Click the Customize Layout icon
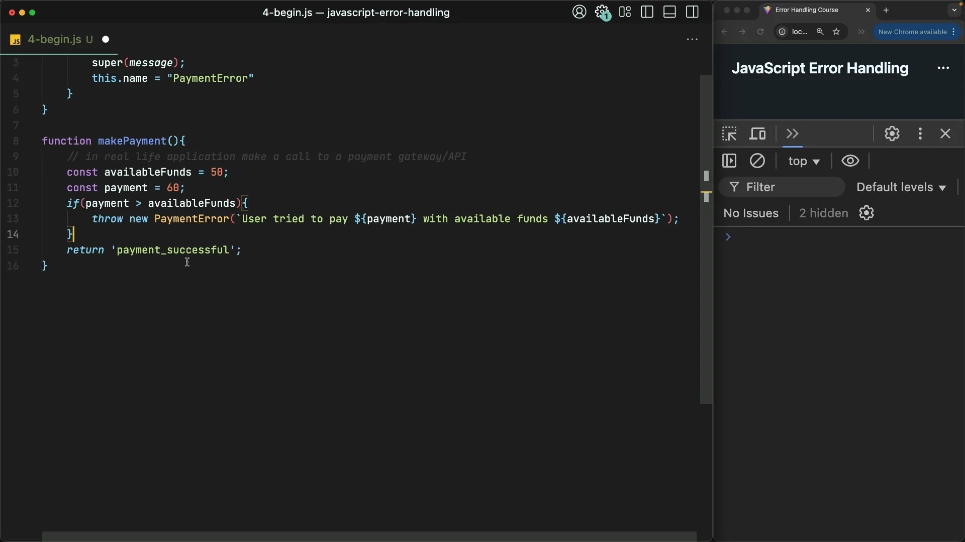965x542 pixels. click(x=625, y=12)
